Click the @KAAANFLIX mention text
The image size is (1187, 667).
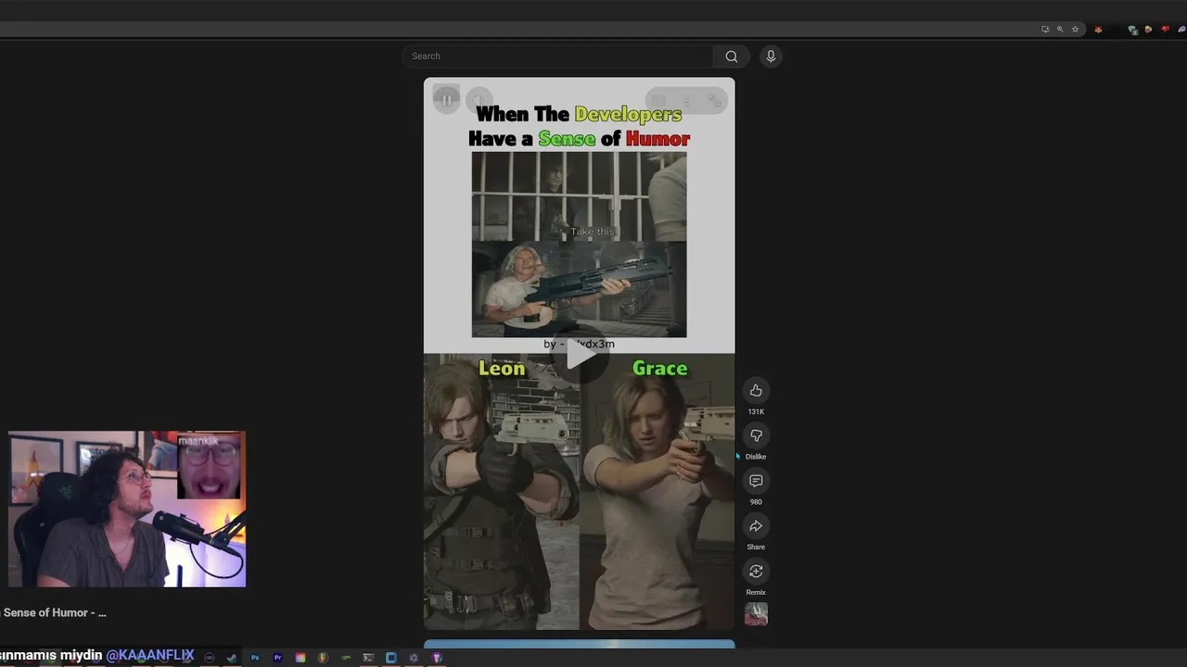(x=150, y=655)
